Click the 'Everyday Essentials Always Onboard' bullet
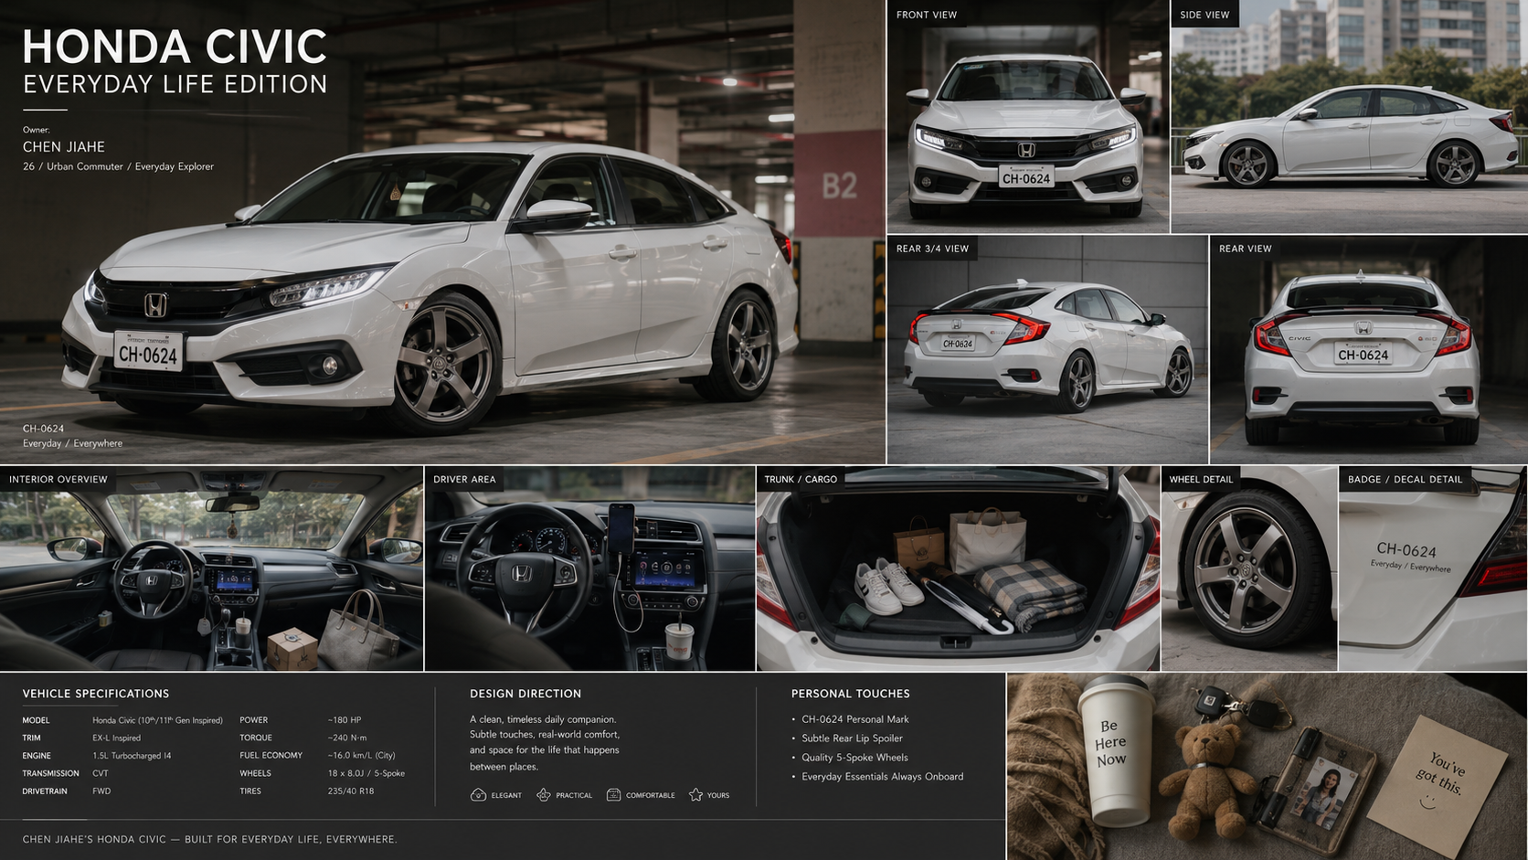This screenshot has width=1528, height=860. tap(883, 777)
